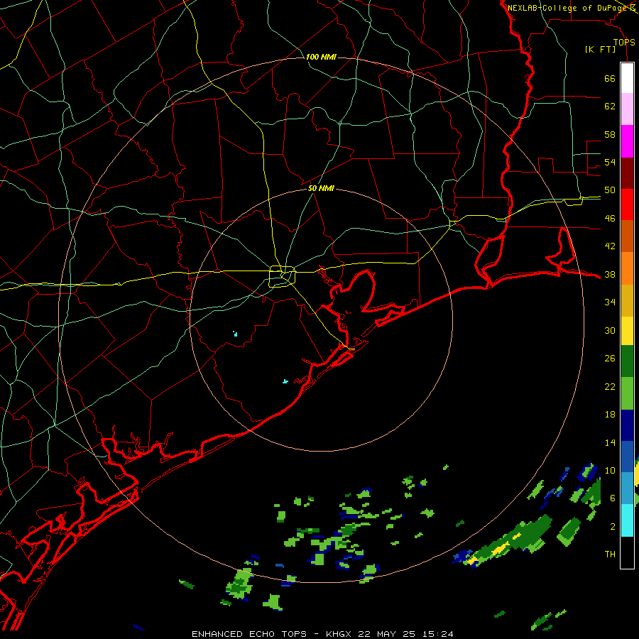
Task: Click the "18" legend value
Action: click(x=610, y=415)
